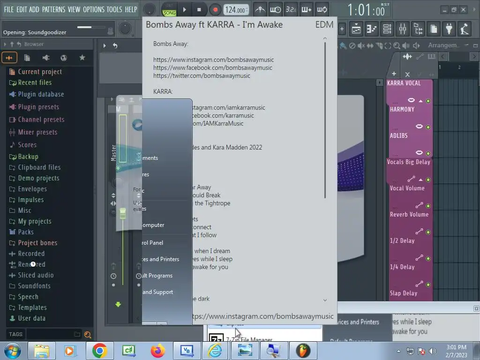Mute the HARMONY track
This screenshot has width=480, height=360.
pyautogui.click(x=428, y=127)
